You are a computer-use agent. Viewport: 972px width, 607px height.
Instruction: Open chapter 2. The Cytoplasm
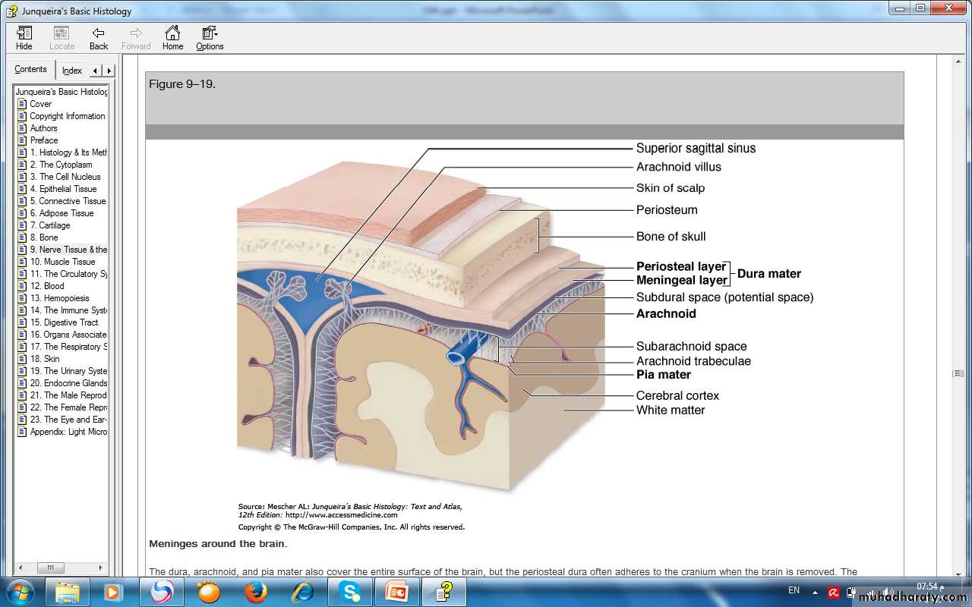(x=61, y=165)
